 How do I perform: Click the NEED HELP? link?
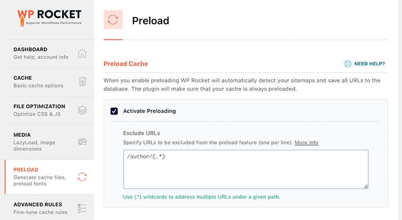[369, 64]
